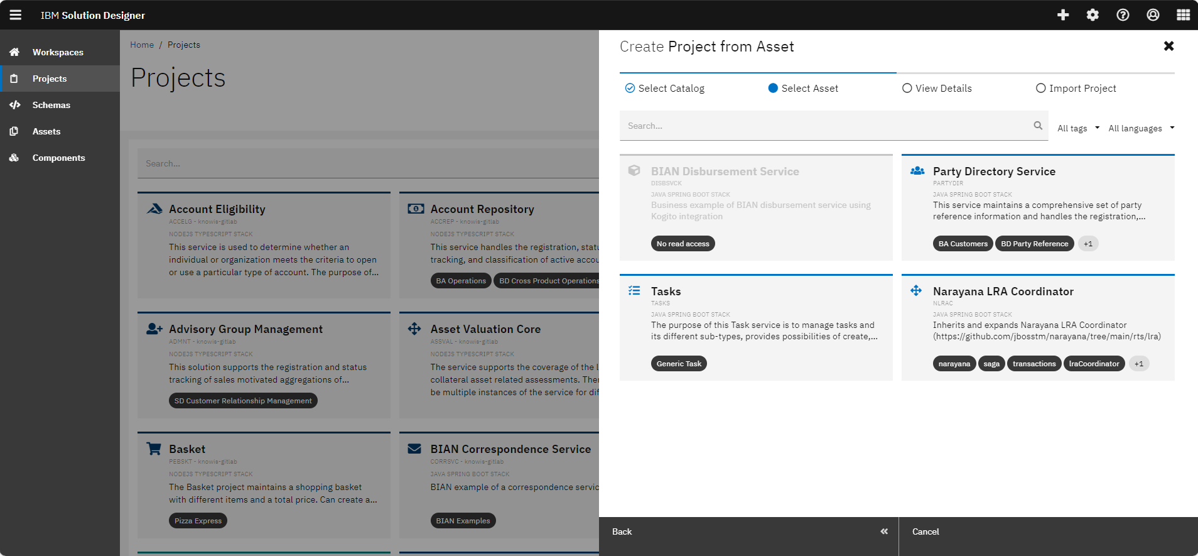Select the Narayana LRA Coordinator asset title

(1003, 292)
